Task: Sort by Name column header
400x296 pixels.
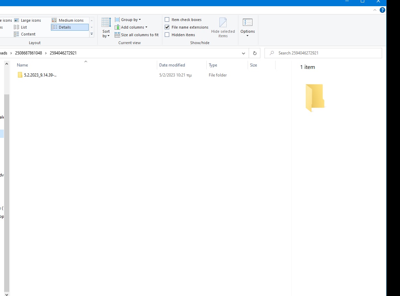Action: [x=23, y=65]
